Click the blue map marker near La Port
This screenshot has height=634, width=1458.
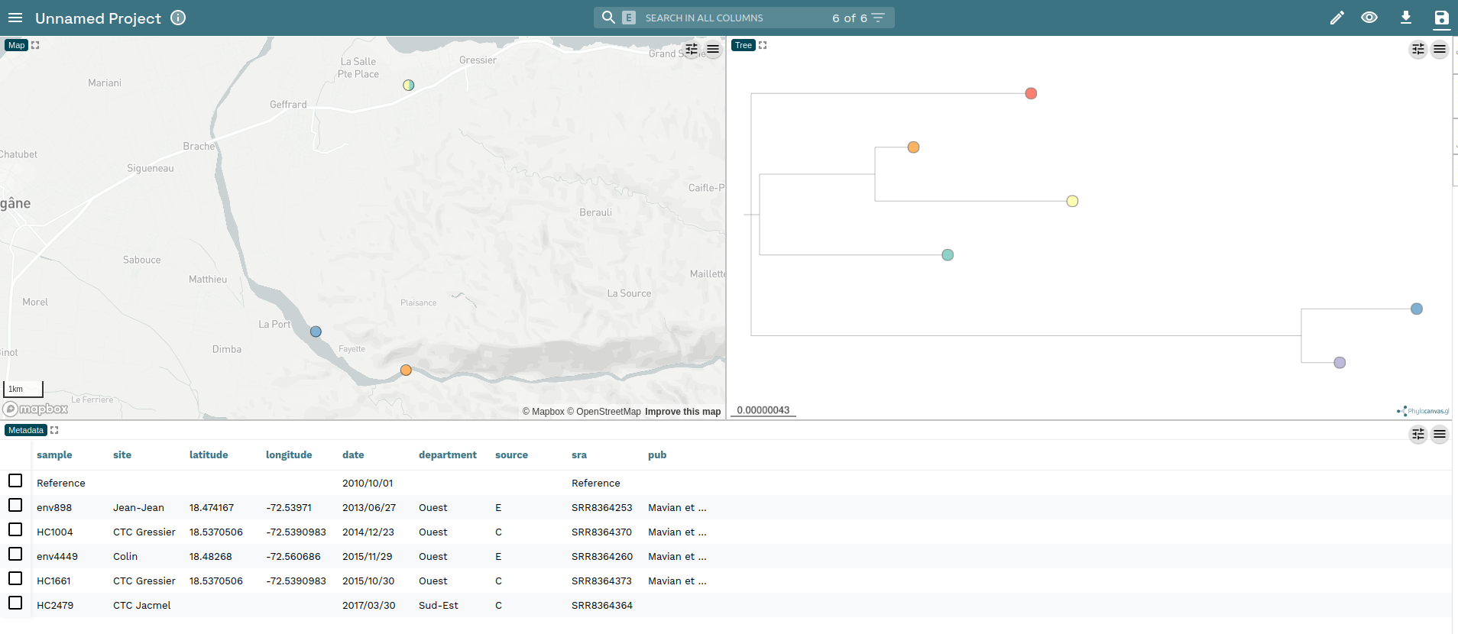[x=316, y=332]
